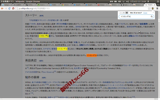Click the orange highlighted イスカンダル match
Screen dimensions: 160x100
[x=91, y=55]
